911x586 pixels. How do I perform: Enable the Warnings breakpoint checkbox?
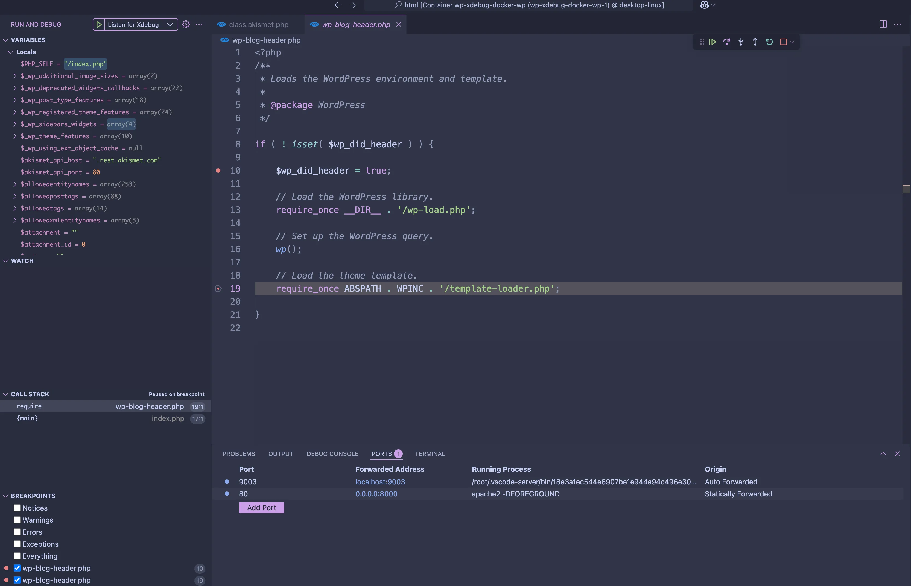(17, 520)
